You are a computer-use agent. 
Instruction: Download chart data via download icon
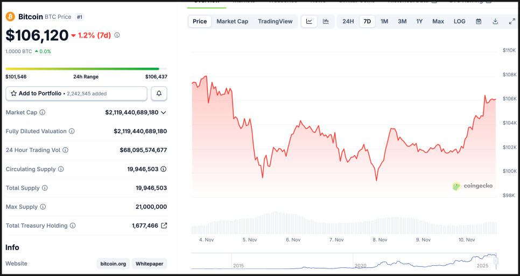coord(495,21)
